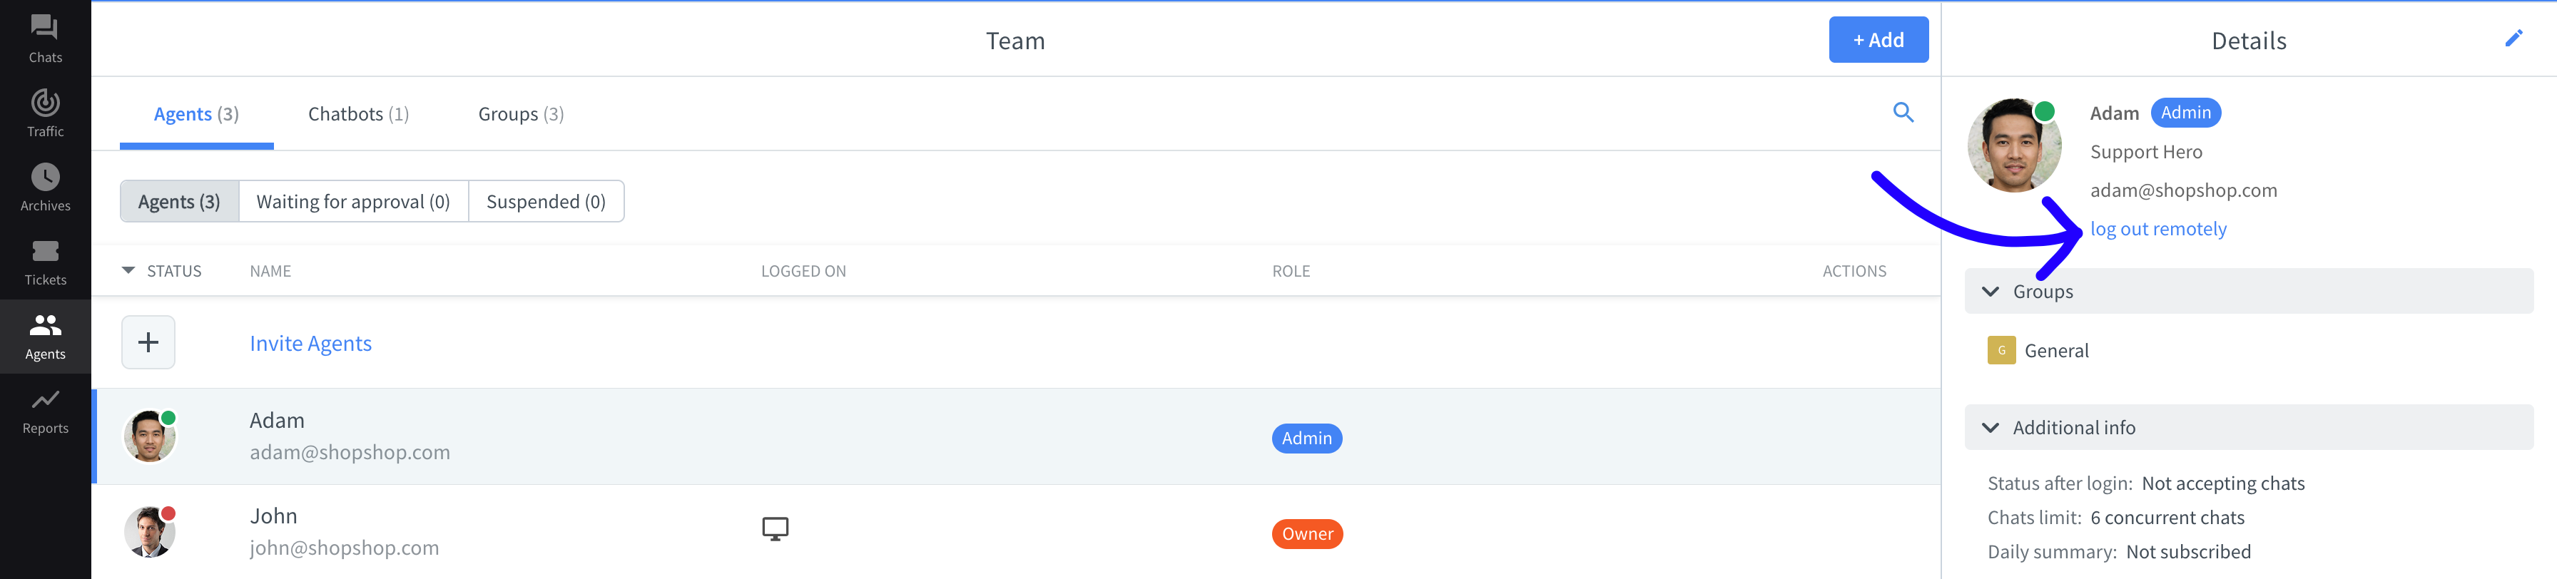Switch to the Groups tab
The width and height of the screenshot is (2557, 579).
tap(521, 114)
